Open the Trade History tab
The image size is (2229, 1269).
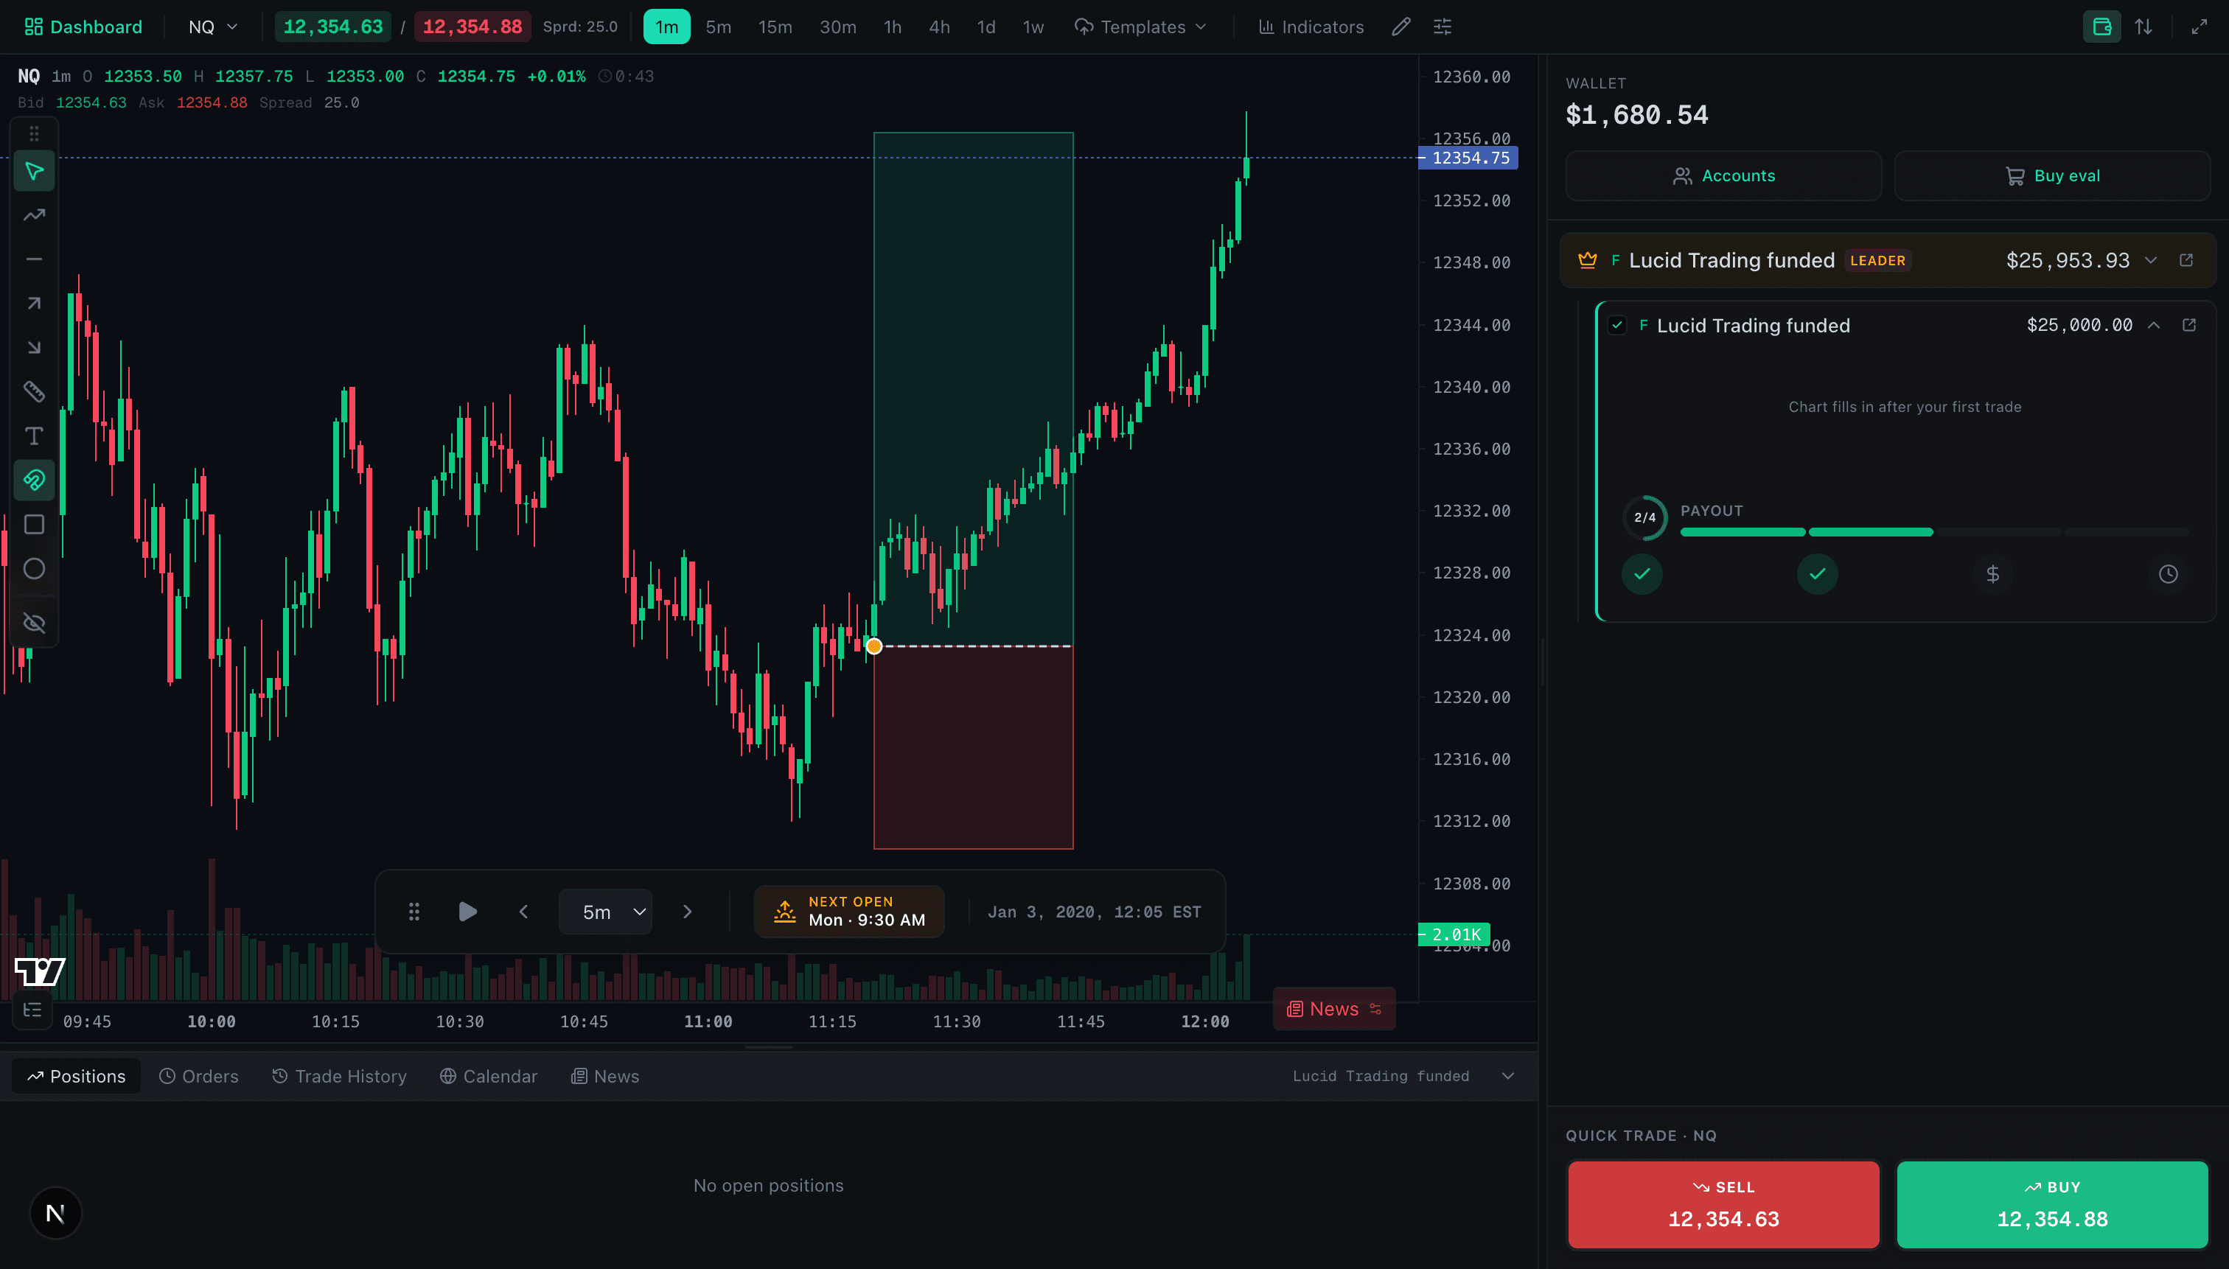click(339, 1077)
